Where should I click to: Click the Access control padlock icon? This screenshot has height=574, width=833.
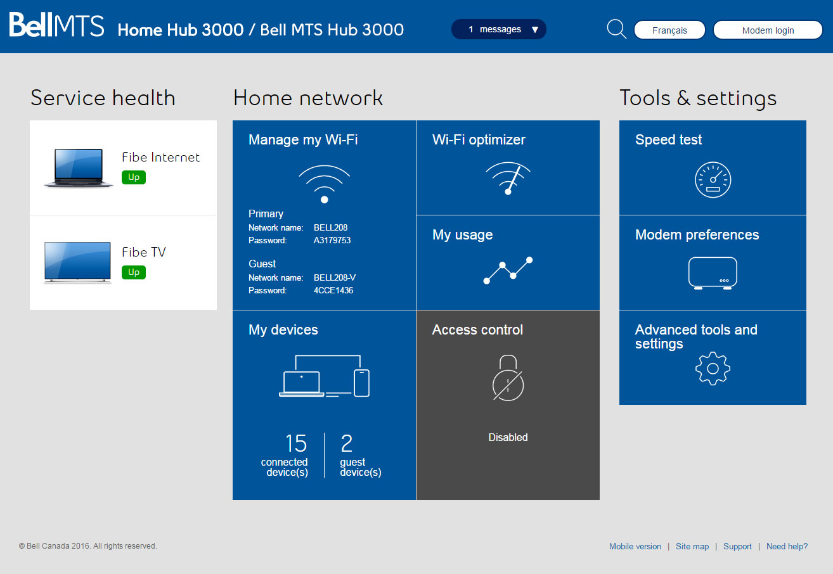[508, 378]
